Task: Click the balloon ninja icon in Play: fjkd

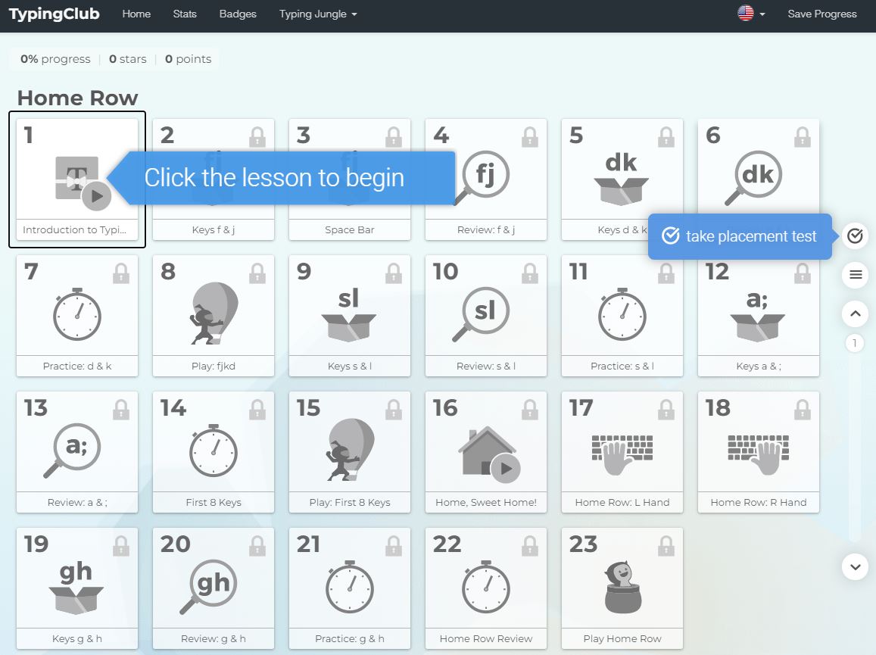Action: pyautogui.click(x=214, y=313)
